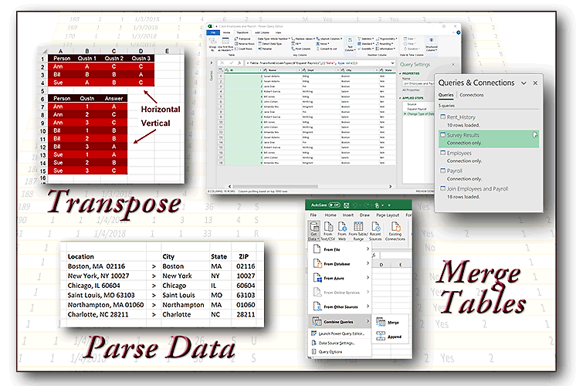This screenshot has width=579, height=386.
Task: Click Rename in Any Column group
Action: click(265, 49)
